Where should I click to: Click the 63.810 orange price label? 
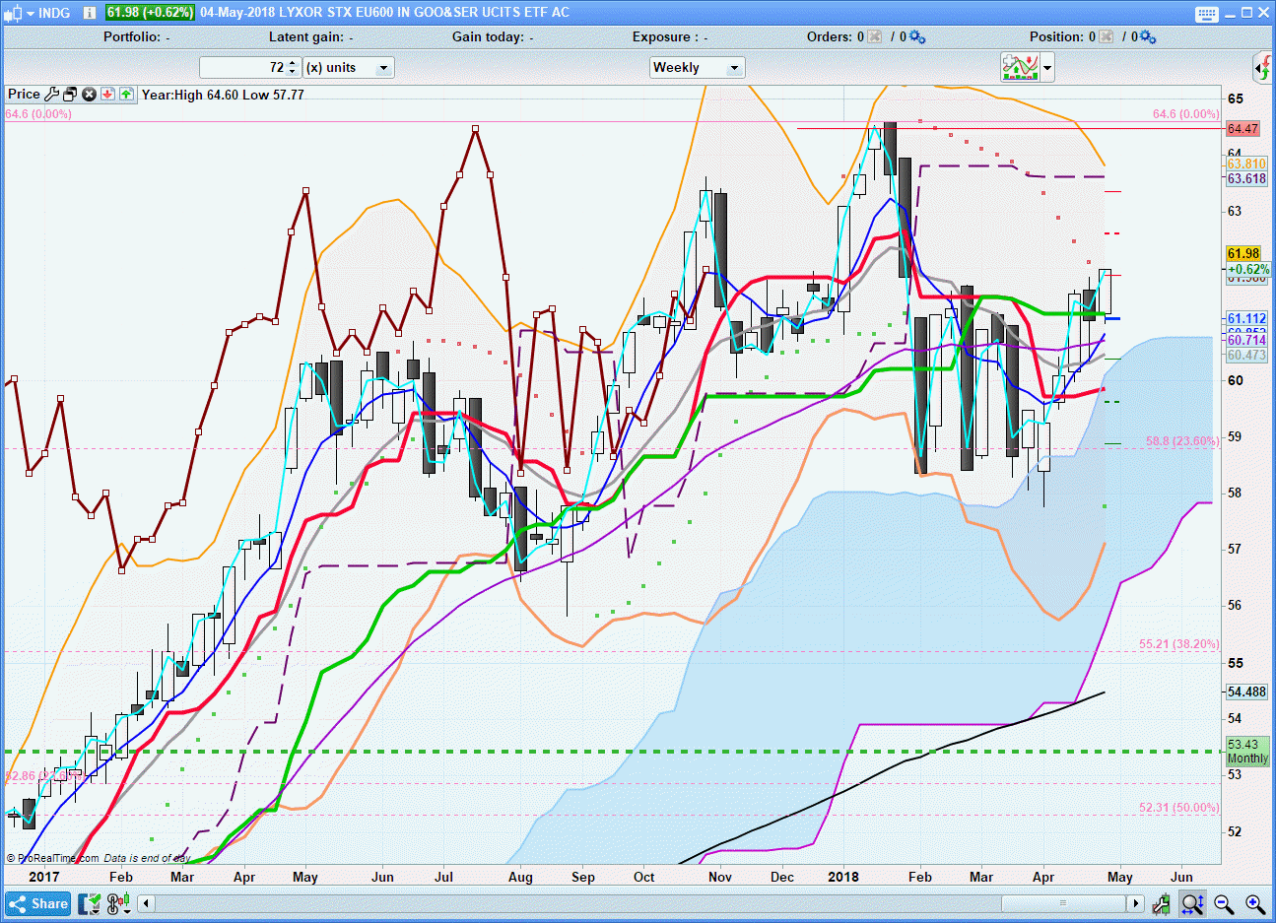coord(1246,165)
